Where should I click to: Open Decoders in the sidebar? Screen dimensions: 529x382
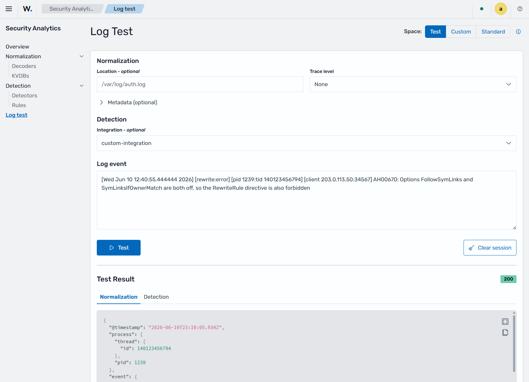coord(24,66)
